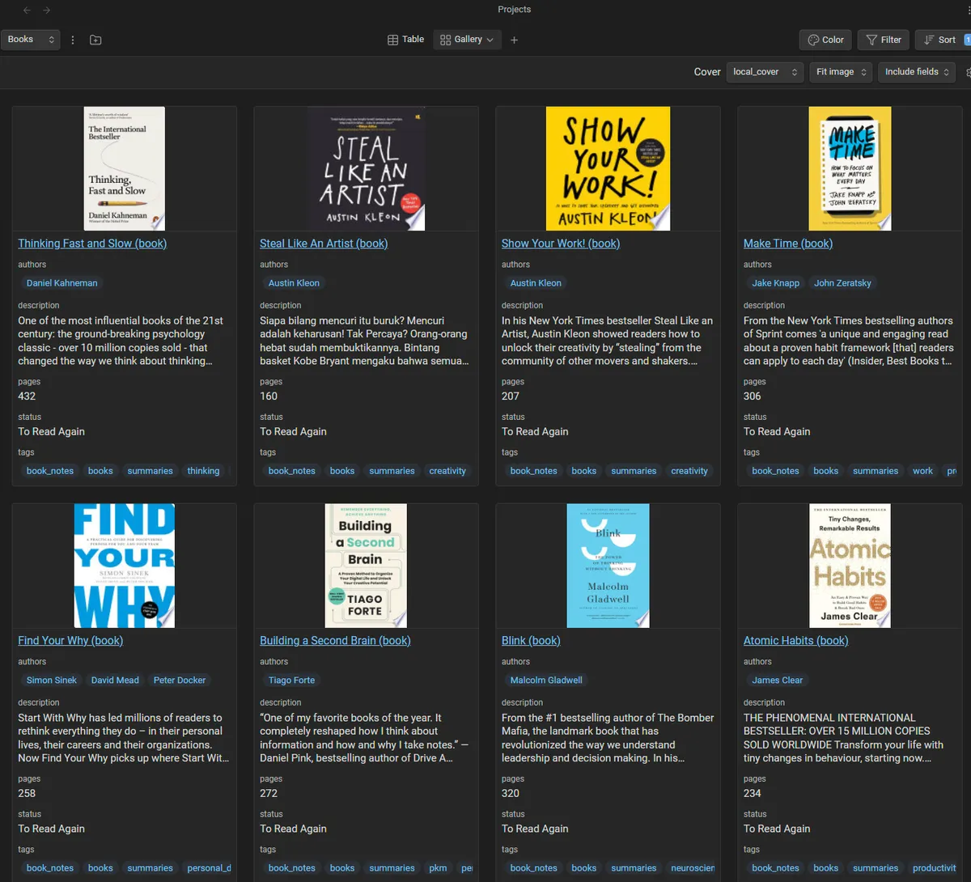Click the Find Your Why cover image
This screenshot has width=971, height=882.
[124, 566]
